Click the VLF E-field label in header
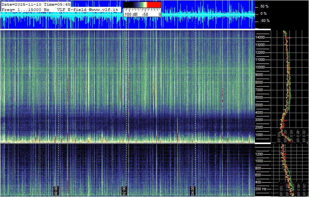The image size is (309, 197). click(x=70, y=9)
